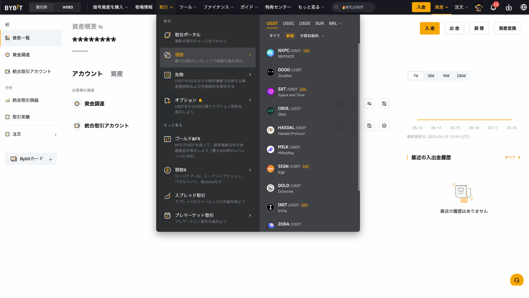Open すべて link in deposit history
Screen dimensions: 529x298
pyautogui.click(x=512, y=158)
